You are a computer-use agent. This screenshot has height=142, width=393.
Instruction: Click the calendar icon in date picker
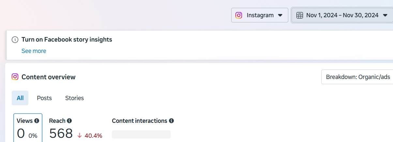(x=299, y=15)
